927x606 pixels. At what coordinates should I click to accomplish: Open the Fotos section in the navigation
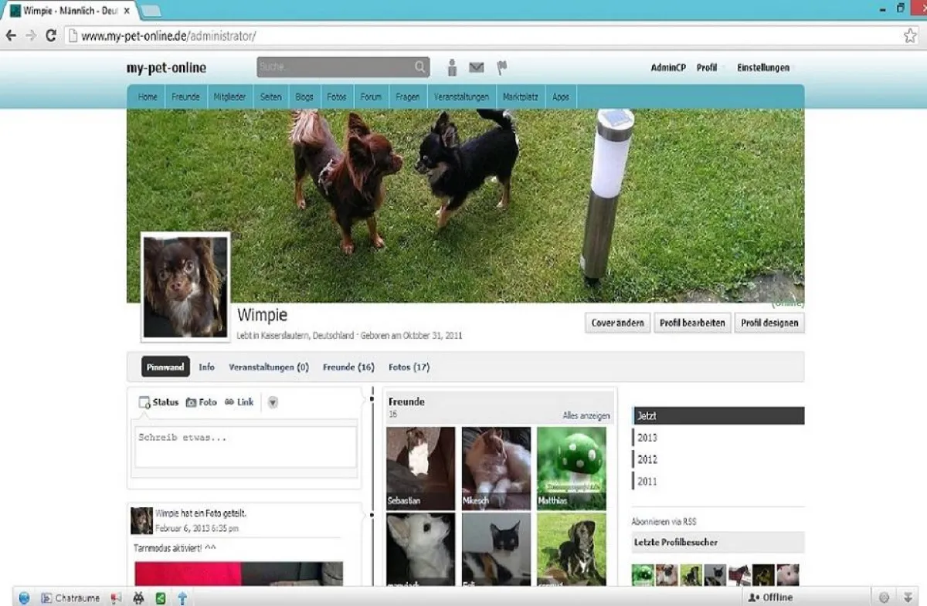[336, 96]
